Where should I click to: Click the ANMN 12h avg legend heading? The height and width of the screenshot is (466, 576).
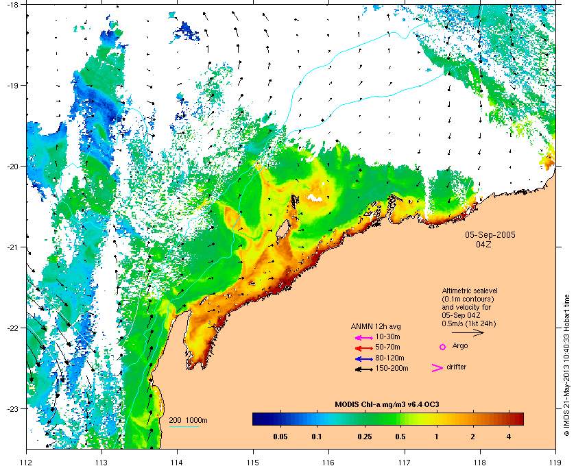click(376, 326)
